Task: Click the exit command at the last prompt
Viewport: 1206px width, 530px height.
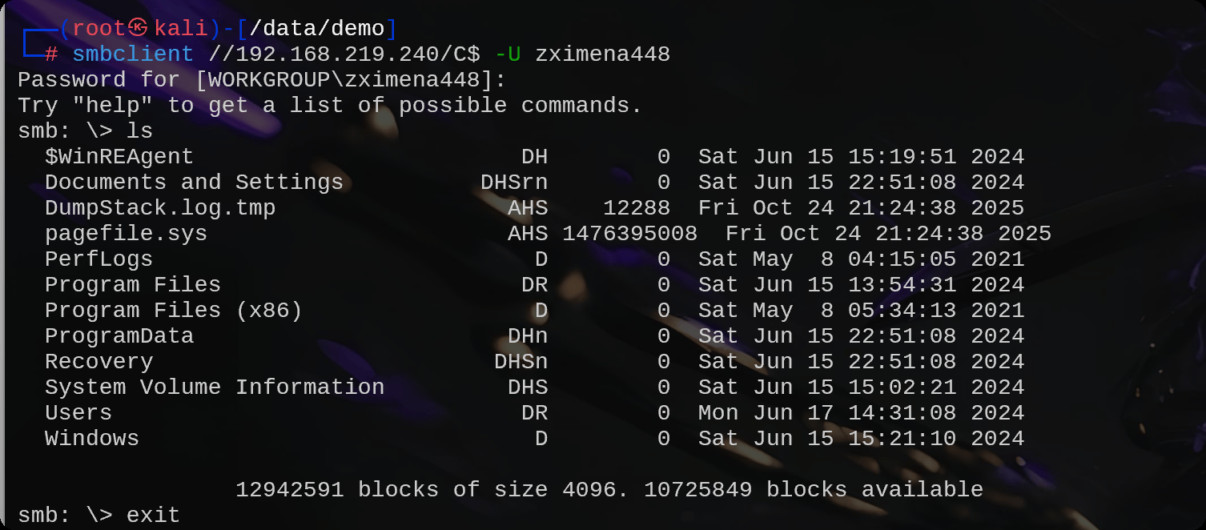Action: pos(153,515)
